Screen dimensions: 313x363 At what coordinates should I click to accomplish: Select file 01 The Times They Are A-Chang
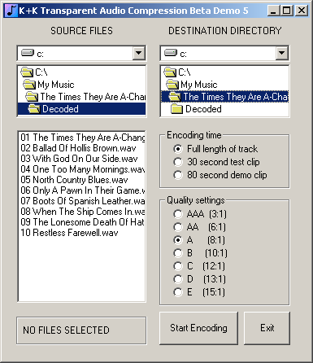tap(82, 138)
